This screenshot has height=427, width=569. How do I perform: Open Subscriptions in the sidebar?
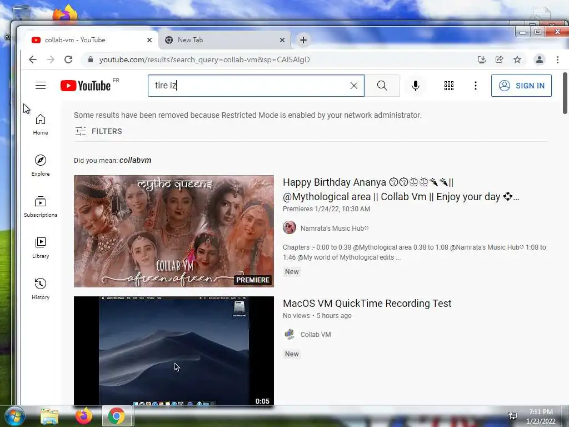click(x=40, y=207)
